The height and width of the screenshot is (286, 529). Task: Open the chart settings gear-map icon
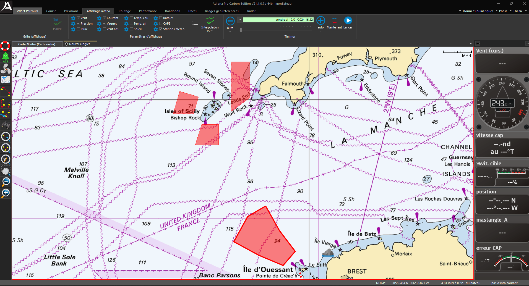6,80
